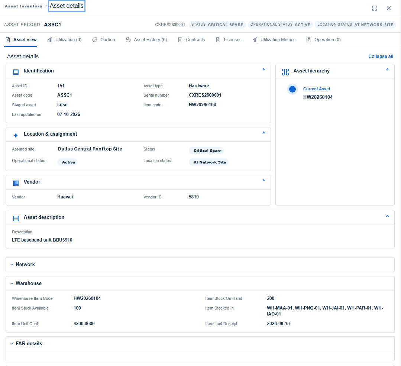Viewport: 401px width, 366px height.
Task: Switch to the Licenses tab
Action: tap(229, 40)
